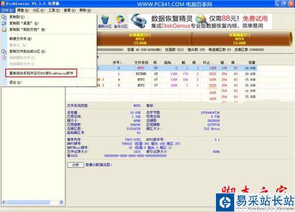Click the 分析 button
The image size is (295, 212).
click(76, 165)
